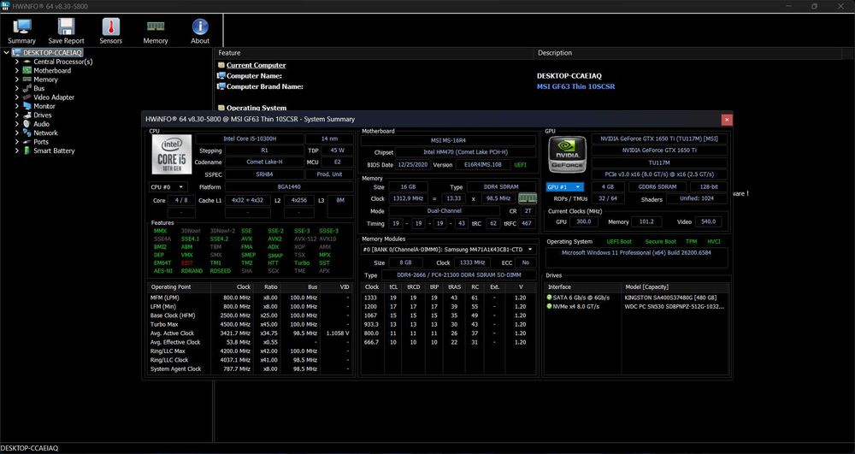Open the About info icon
Viewport: 855px width, 454px height.
point(200,27)
